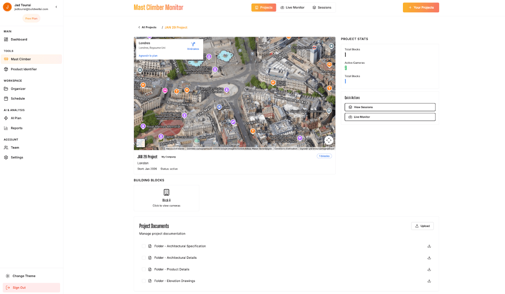The height and width of the screenshot is (294, 505).
Task: Click Equestrian Statue of King Charles marker
Action: pos(227,90)
